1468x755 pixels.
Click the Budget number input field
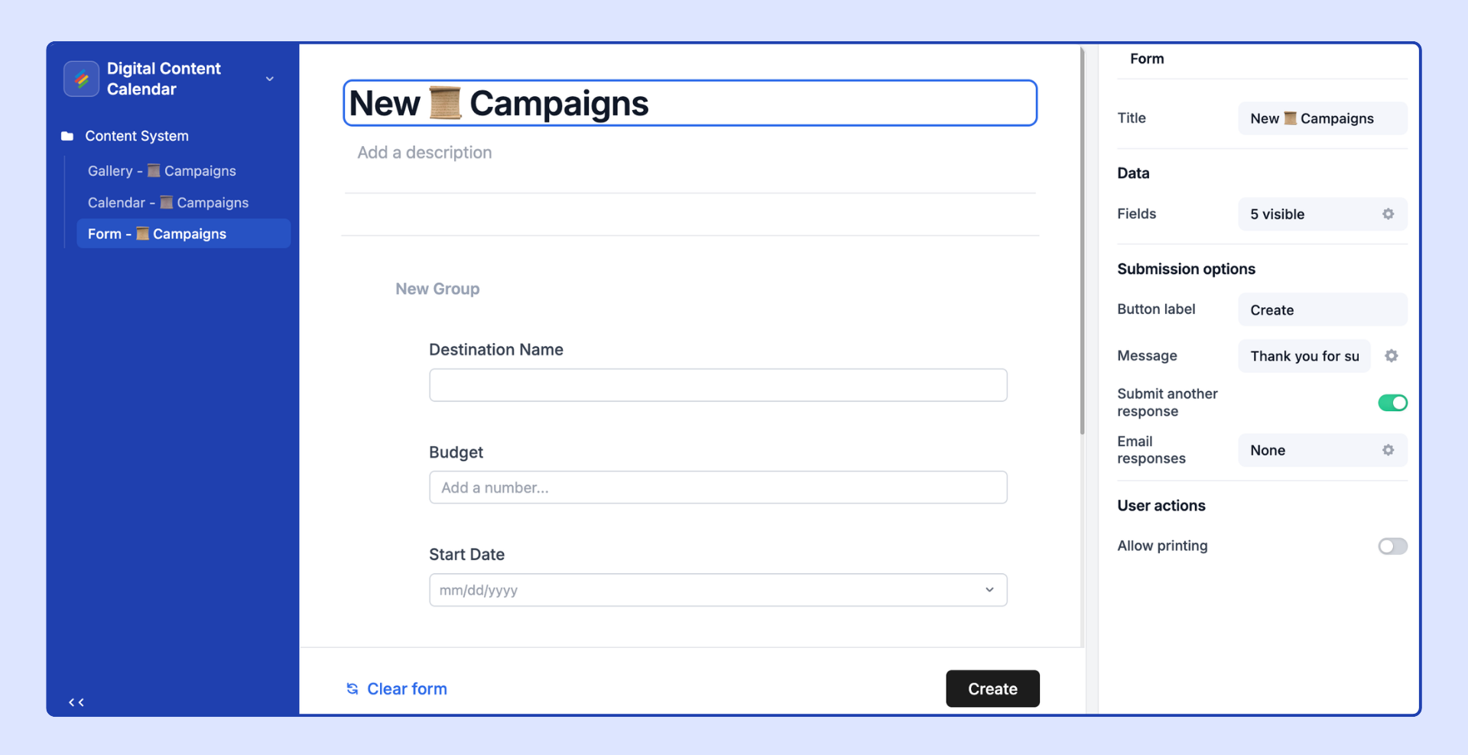718,488
